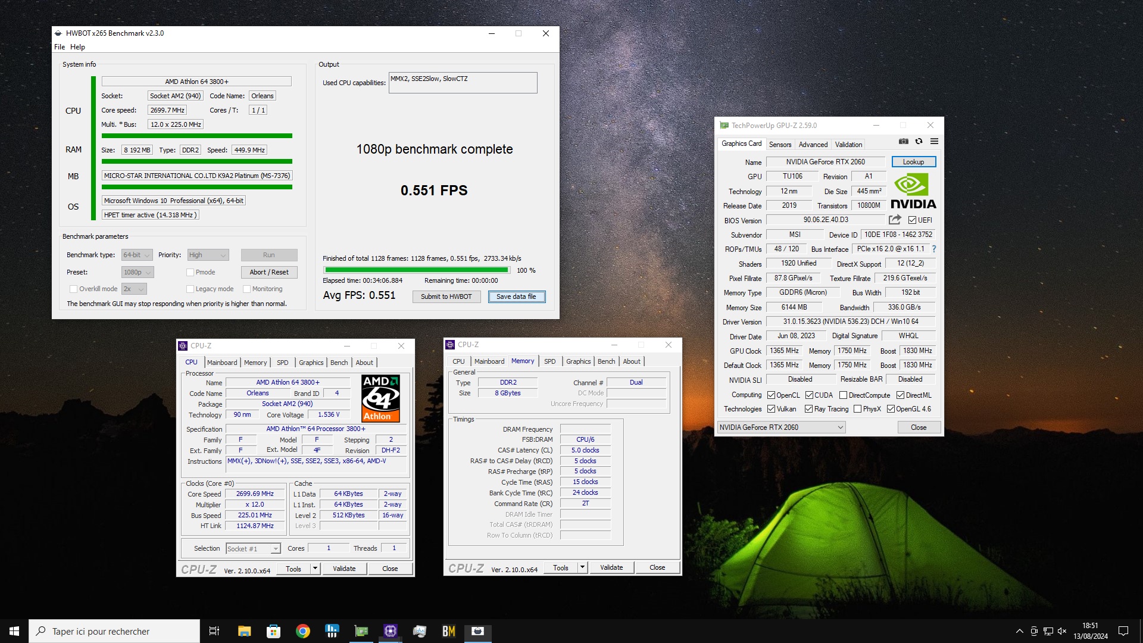Click the Submit to HWBOT button

(446, 296)
